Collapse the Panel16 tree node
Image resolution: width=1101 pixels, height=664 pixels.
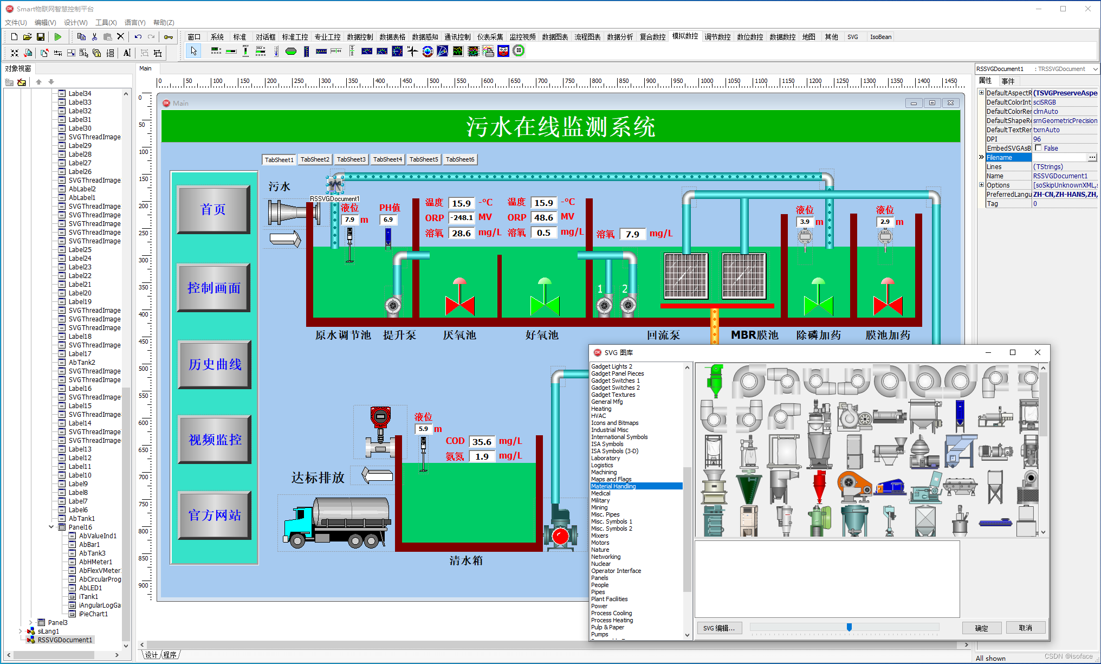click(51, 527)
